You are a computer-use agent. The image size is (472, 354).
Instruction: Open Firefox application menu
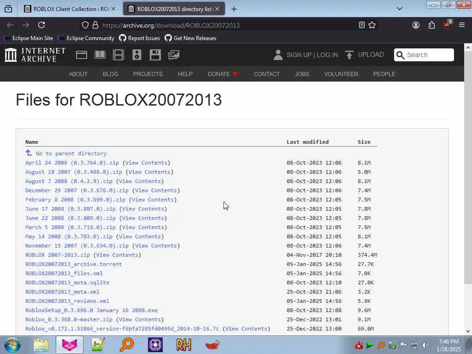[462, 25]
